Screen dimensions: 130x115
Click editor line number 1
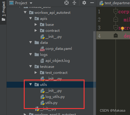99,12
